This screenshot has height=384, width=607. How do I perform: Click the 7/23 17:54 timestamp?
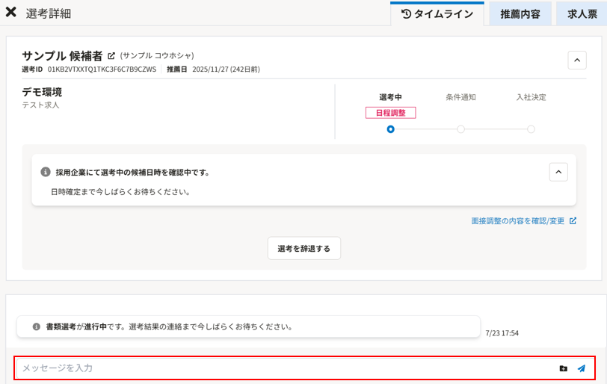[x=502, y=333]
